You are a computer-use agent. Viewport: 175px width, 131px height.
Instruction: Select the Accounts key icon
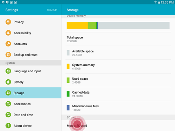(x=8, y=44)
